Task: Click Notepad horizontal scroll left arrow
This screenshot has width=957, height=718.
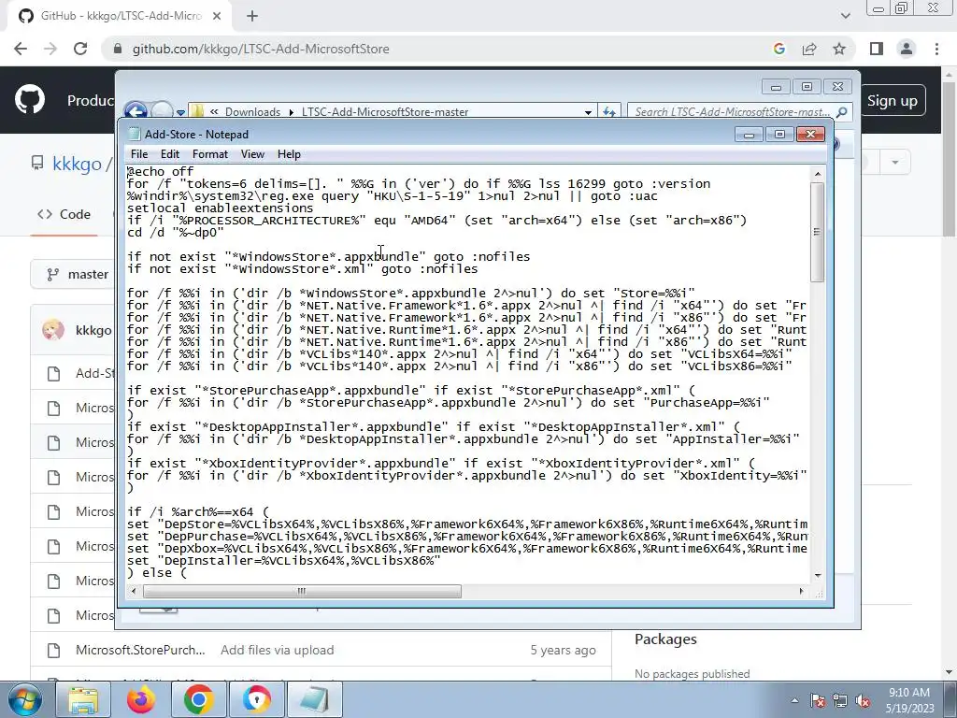Action: click(x=134, y=591)
